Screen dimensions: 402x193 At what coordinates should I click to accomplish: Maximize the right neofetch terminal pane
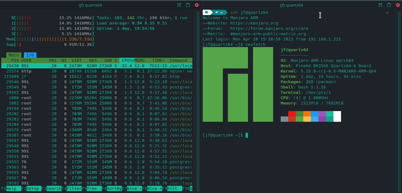[x=380, y=5]
